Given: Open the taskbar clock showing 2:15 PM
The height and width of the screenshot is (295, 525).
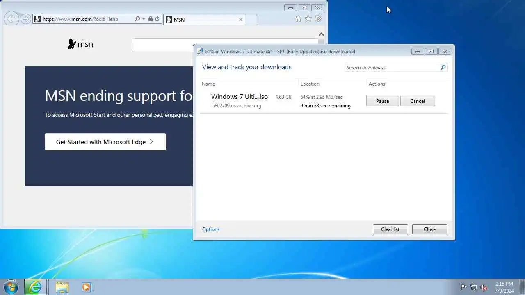Looking at the screenshot, I should [x=504, y=287].
